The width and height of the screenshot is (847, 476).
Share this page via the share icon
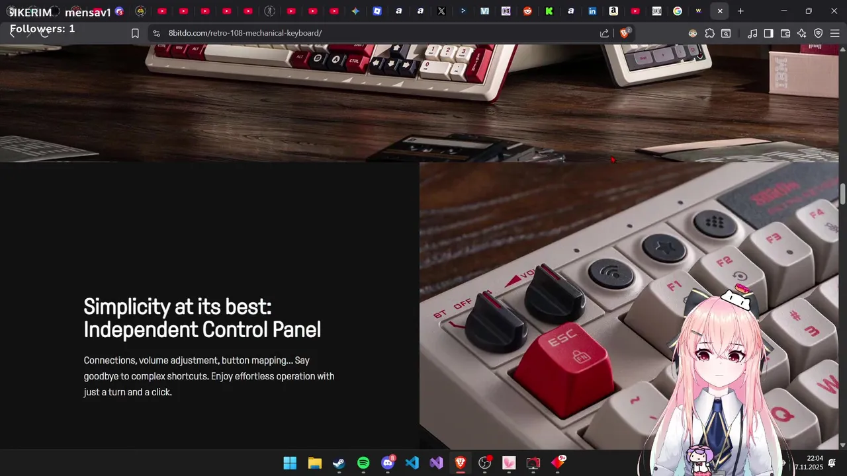604,33
